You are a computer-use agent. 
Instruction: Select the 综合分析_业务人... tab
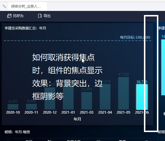[x=28, y=6]
